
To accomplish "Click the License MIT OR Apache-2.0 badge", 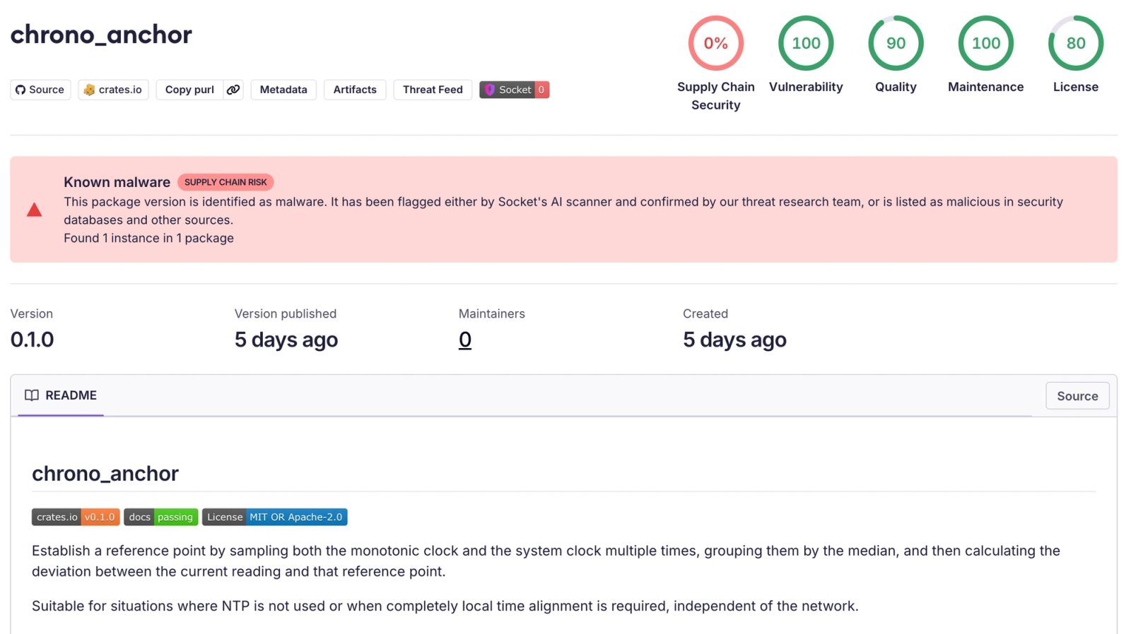I will coord(274,517).
